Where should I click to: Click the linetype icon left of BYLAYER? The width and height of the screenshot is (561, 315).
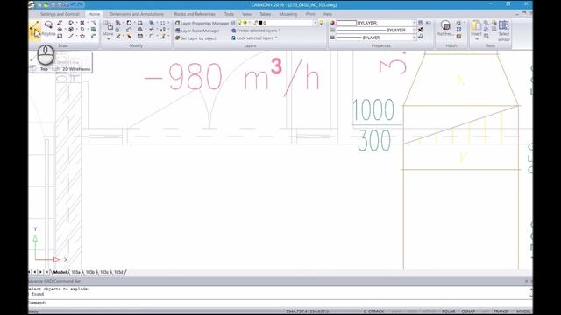pyautogui.click(x=332, y=31)
